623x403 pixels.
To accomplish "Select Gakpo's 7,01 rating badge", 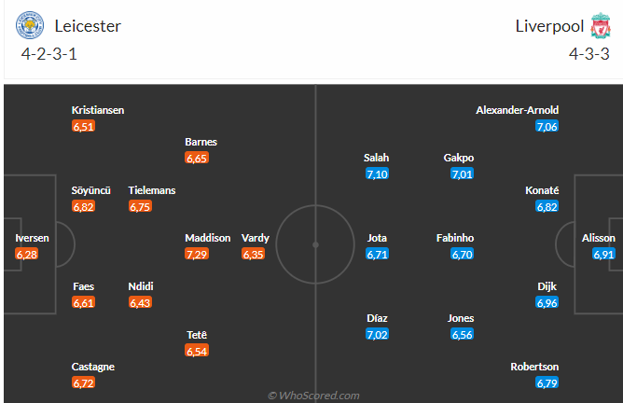I will [462, 174].
